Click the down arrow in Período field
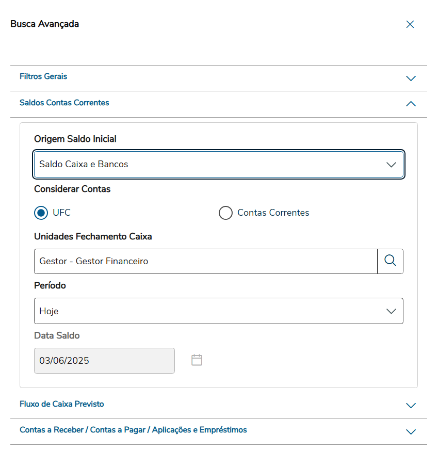438x451 pixels. (391, 311)
